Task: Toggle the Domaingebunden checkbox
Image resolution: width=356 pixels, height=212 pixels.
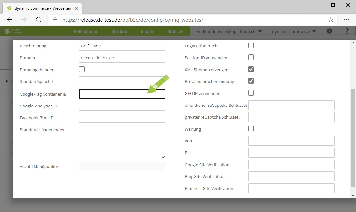Action: pyautogui.click(x=82, y=69)
